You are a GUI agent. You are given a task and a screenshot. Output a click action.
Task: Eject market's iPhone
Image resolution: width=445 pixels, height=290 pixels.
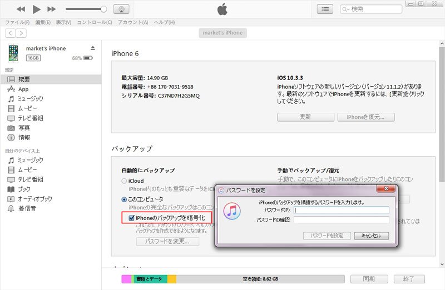pos(93,48)
